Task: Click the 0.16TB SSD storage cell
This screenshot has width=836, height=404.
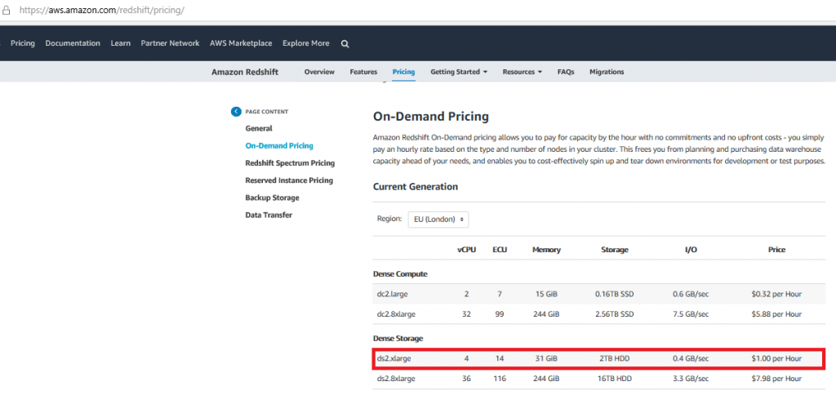Action: tap(615, 294)
